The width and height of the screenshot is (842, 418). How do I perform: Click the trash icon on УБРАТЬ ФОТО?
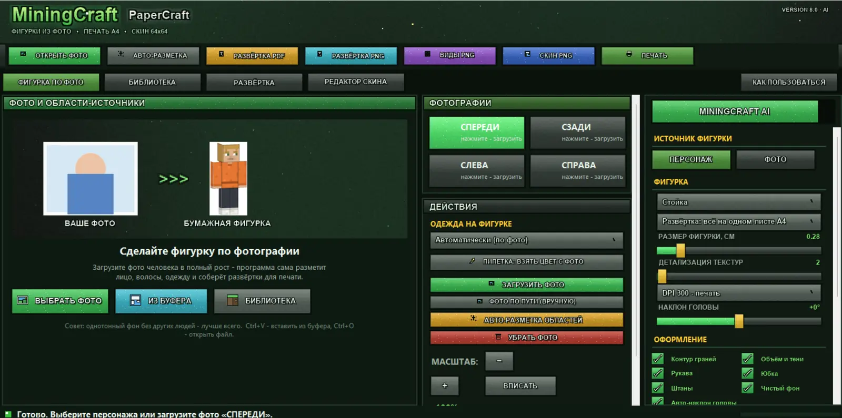pyautogui.click(x=498, y=337)
